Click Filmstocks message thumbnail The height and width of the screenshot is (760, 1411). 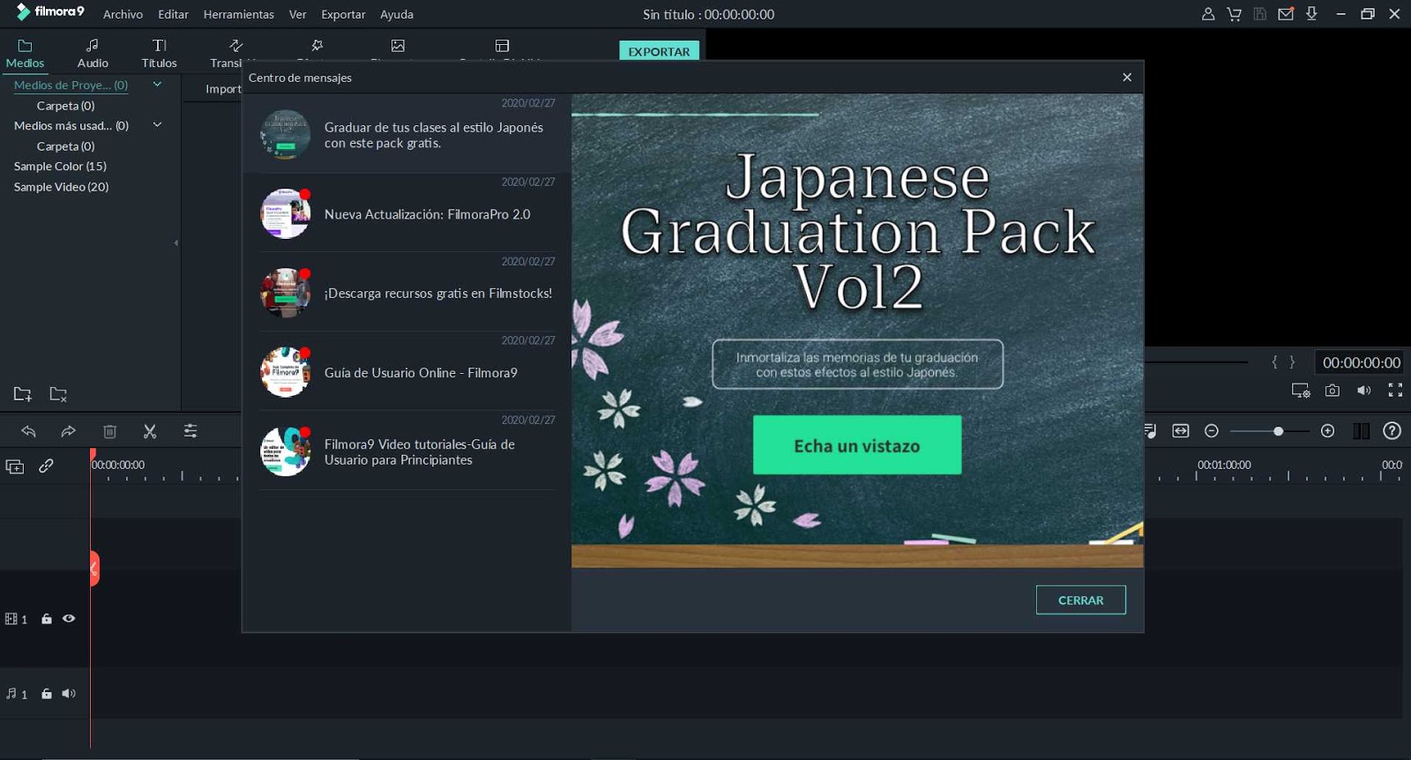pyautogui.click(x=286, y=293)
